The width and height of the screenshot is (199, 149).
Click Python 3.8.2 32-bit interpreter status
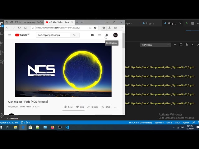point(9,123)
